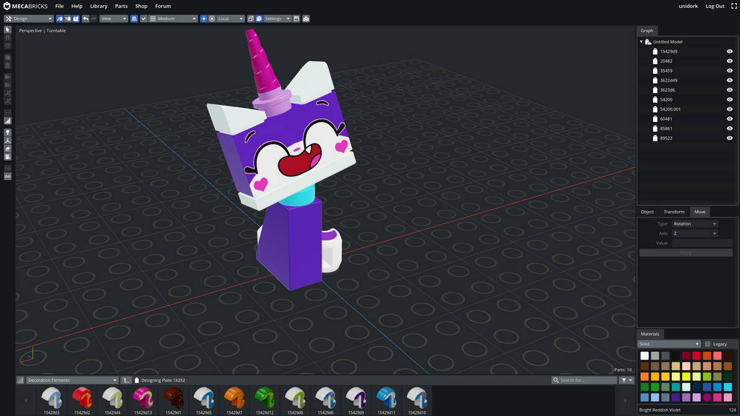Switch to the Transform tab
This screenshot has height=416, width=740.
click(674, 212)
